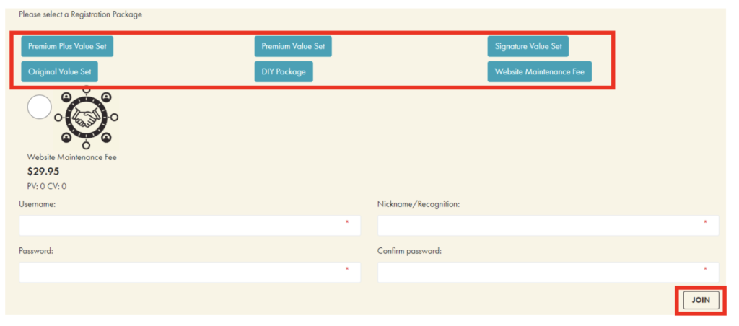Click the Website Maintenance Fee package button

tap(540, 72)
